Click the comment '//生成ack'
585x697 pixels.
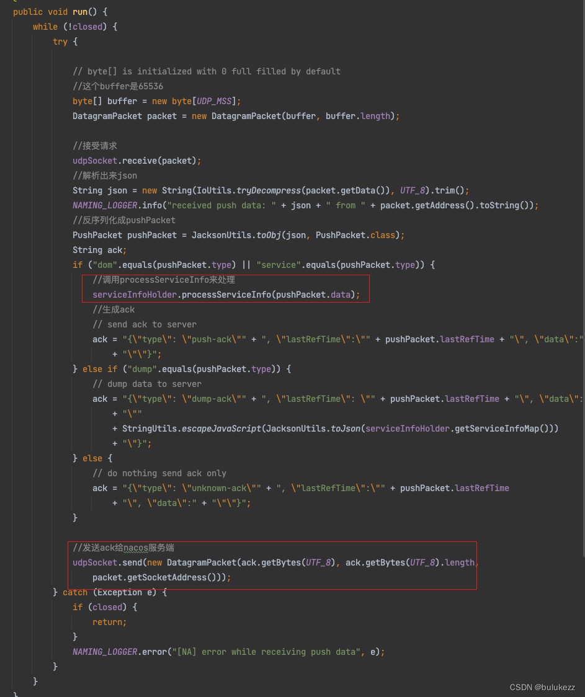point(114,310)
